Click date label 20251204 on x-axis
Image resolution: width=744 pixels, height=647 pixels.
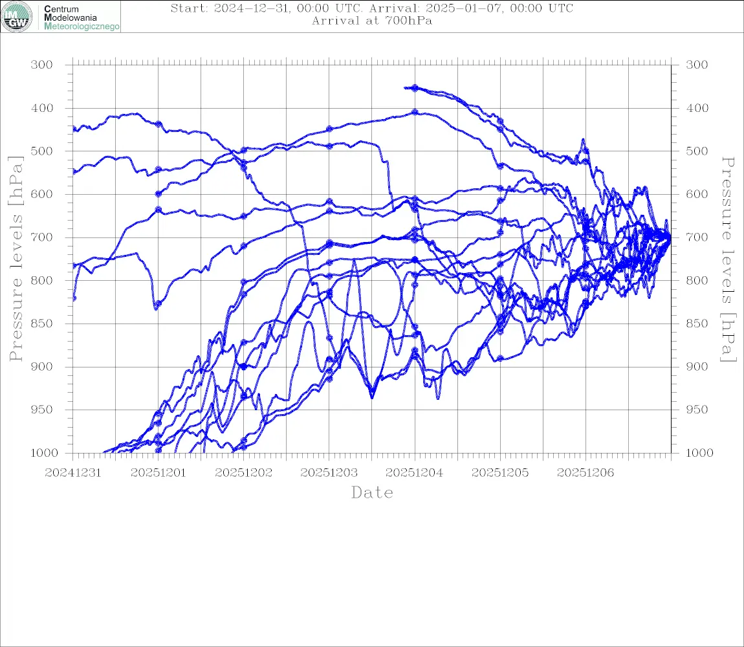414,473
